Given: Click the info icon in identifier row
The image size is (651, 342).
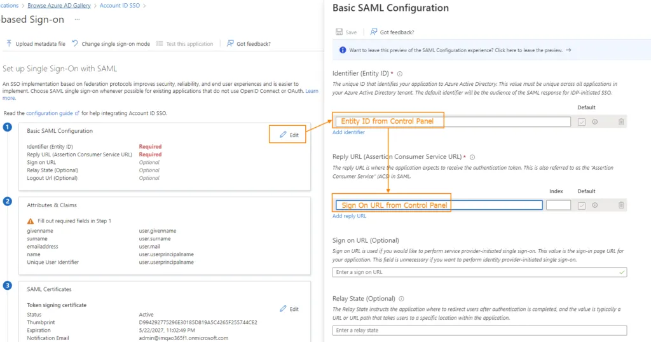Looking at the screenshot, I should [x=595, y=121].
